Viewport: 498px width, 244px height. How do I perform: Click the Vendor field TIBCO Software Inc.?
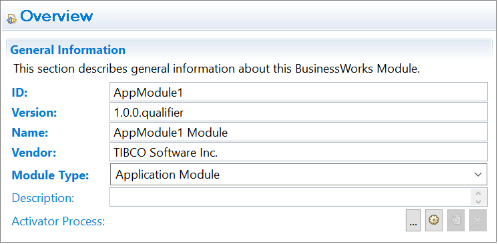coord(298,152)
